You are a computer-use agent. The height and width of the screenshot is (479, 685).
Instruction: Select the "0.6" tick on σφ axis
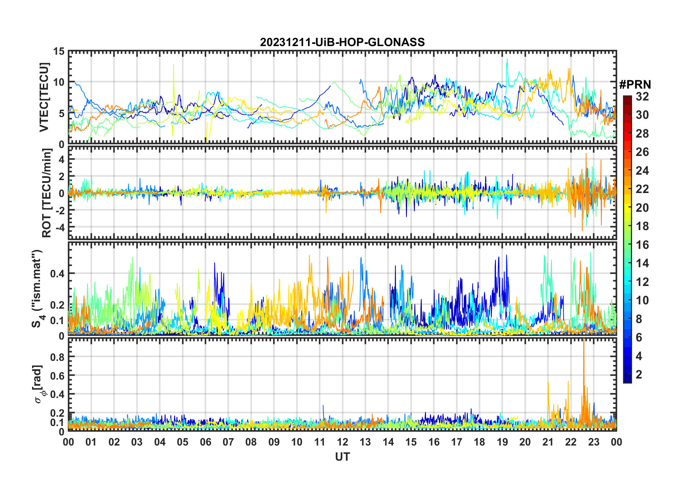coord(58,376)
